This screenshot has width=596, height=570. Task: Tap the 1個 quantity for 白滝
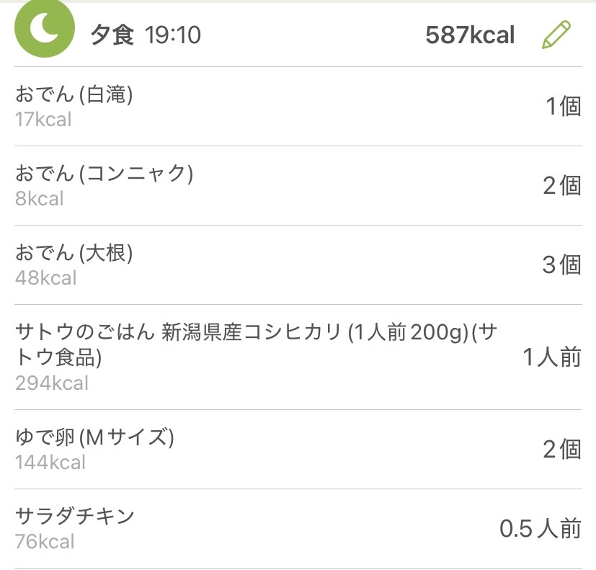pos(563,107)
